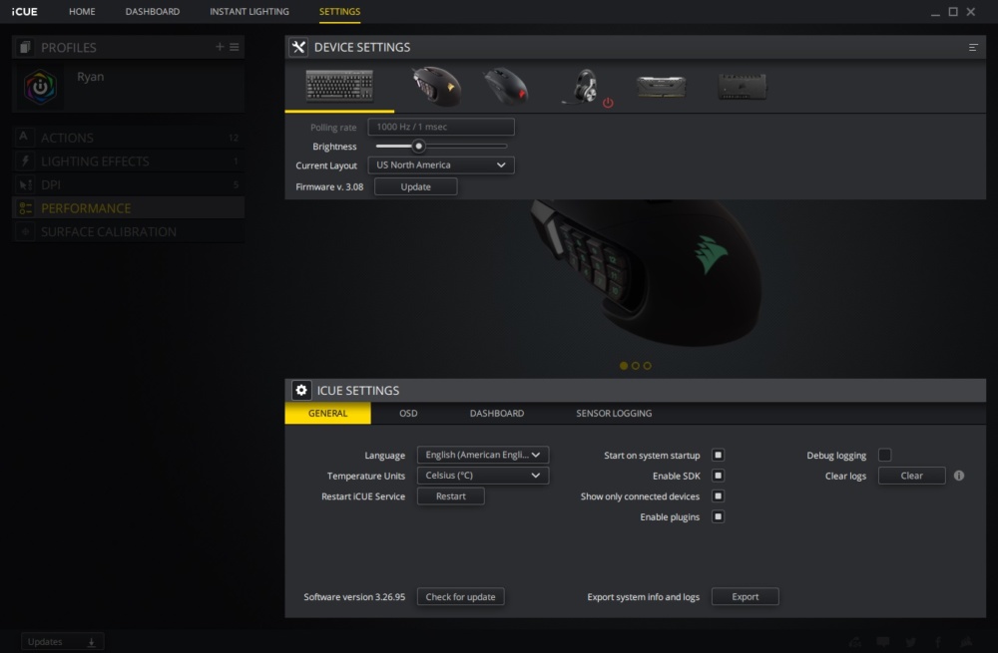Open the Dashboard top menu
Image resolution: width=998 pixels, height=653 pixels.
(x=153, y=11)
